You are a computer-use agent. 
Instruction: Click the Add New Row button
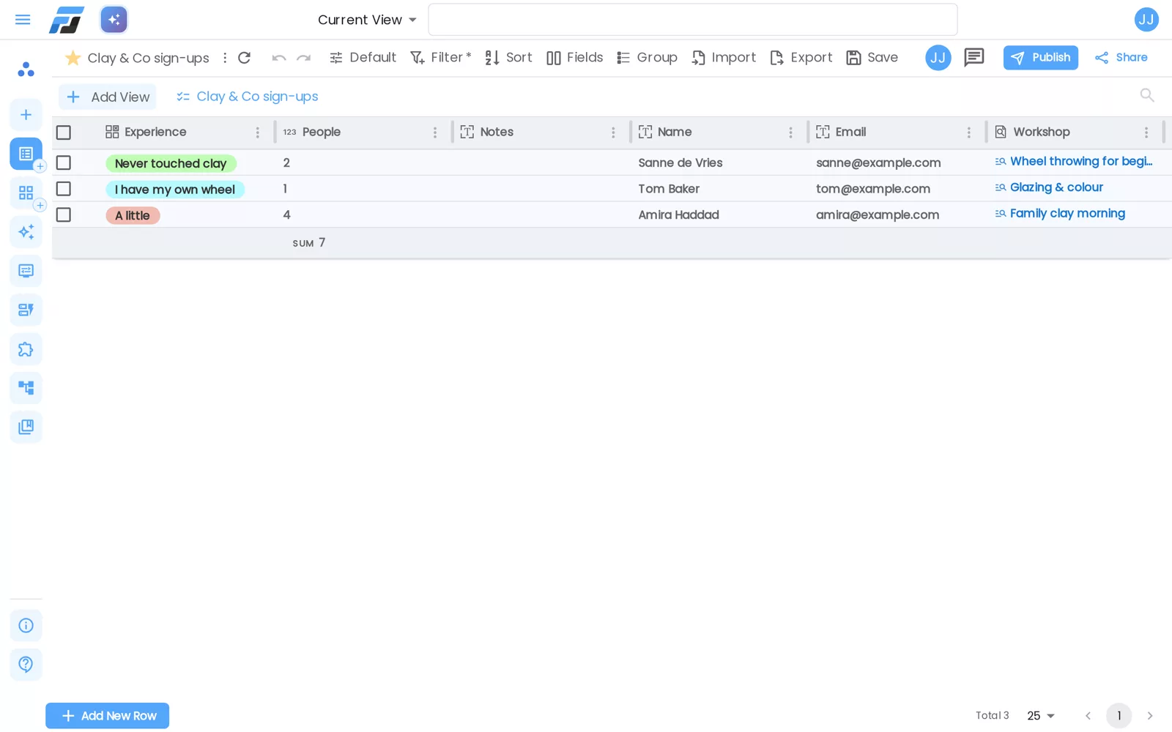108,716
